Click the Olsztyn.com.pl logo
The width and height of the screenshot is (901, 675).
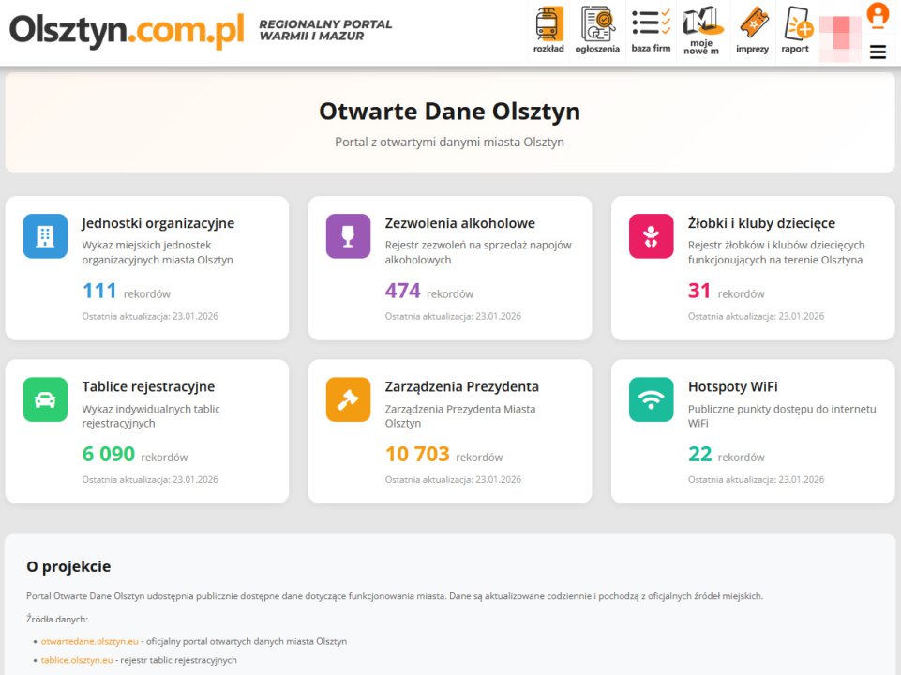point(127,29)
